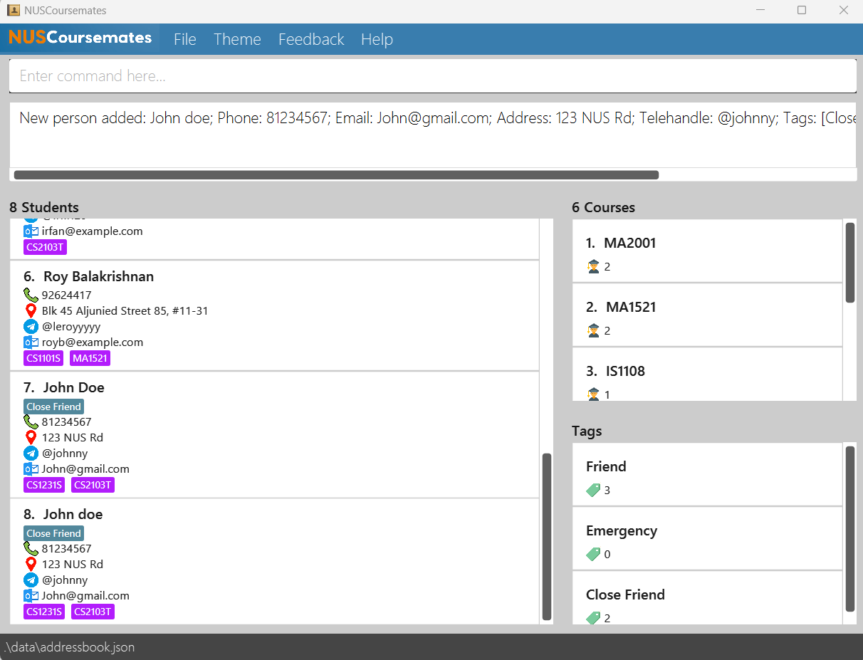
Task: Click Close Friend tag of 7. John Doe
Action: coord(54,407)
